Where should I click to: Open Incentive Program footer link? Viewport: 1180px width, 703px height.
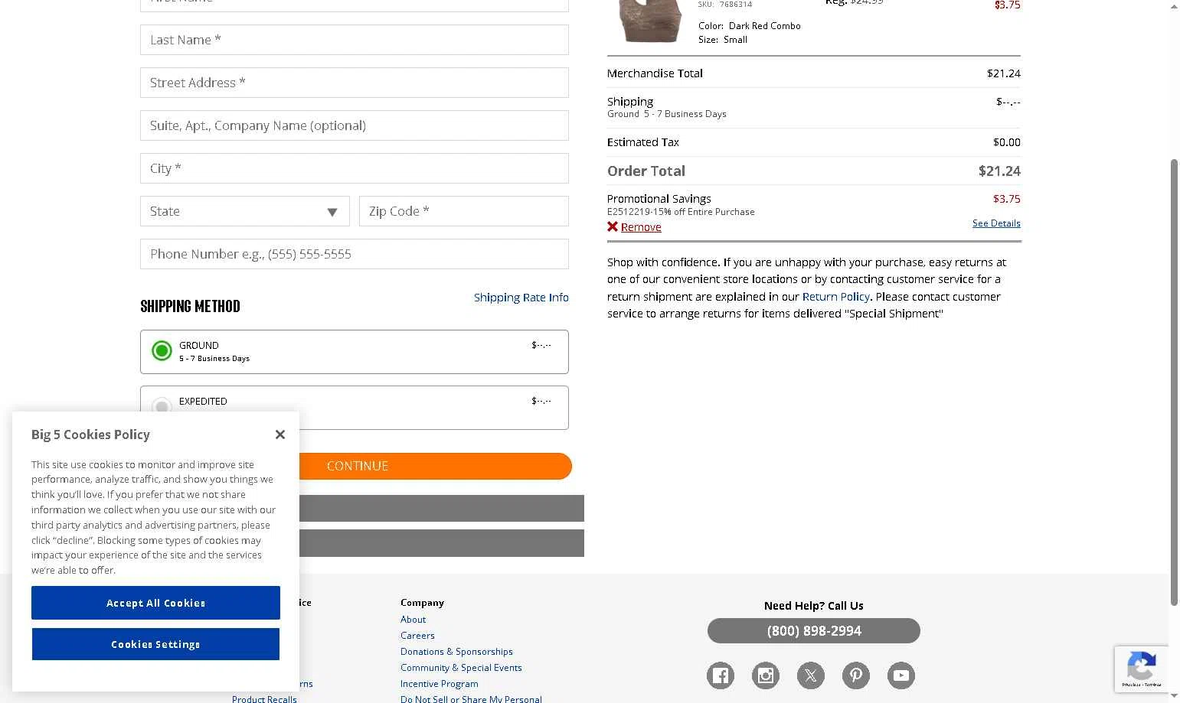coord(439,684)
